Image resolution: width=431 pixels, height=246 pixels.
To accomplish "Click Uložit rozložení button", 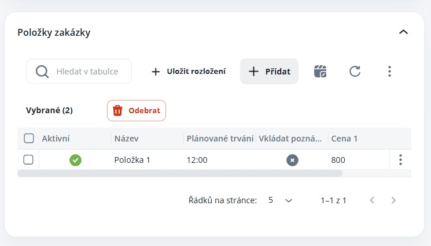I will pyautogui.click(x=189, y=72).
